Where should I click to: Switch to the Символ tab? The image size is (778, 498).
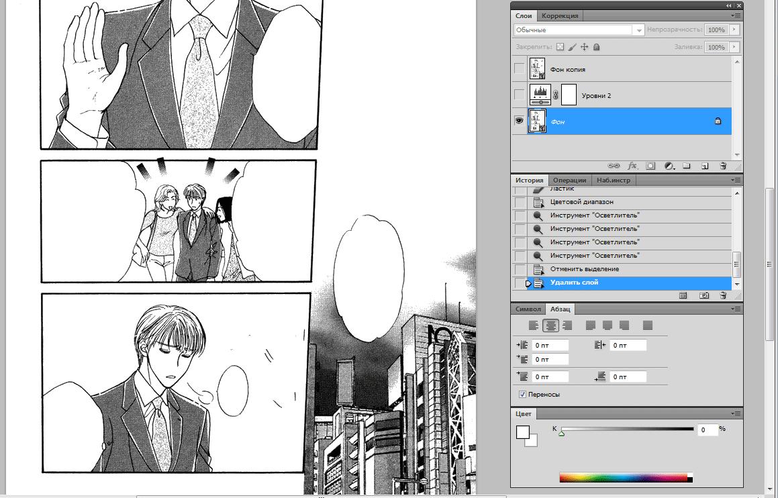pos(528,309)
